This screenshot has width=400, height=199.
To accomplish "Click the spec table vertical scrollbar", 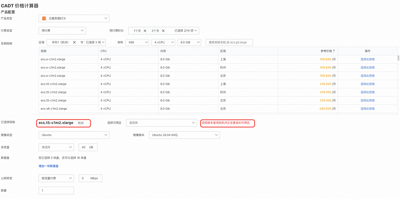I will 398,58.
